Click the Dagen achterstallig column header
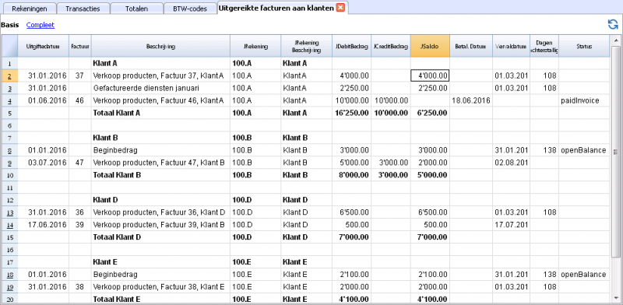This screenshot has height=305, width=623. coord(544,46)
